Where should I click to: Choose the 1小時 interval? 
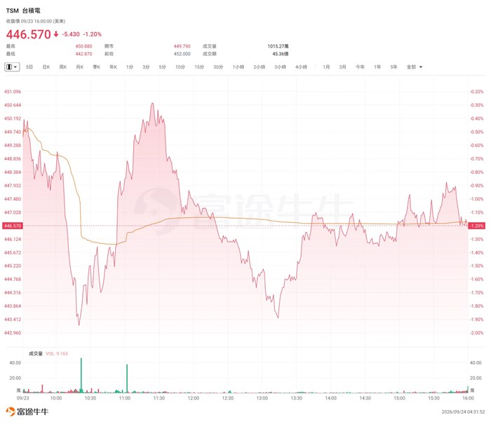click(x=238, y=67)
